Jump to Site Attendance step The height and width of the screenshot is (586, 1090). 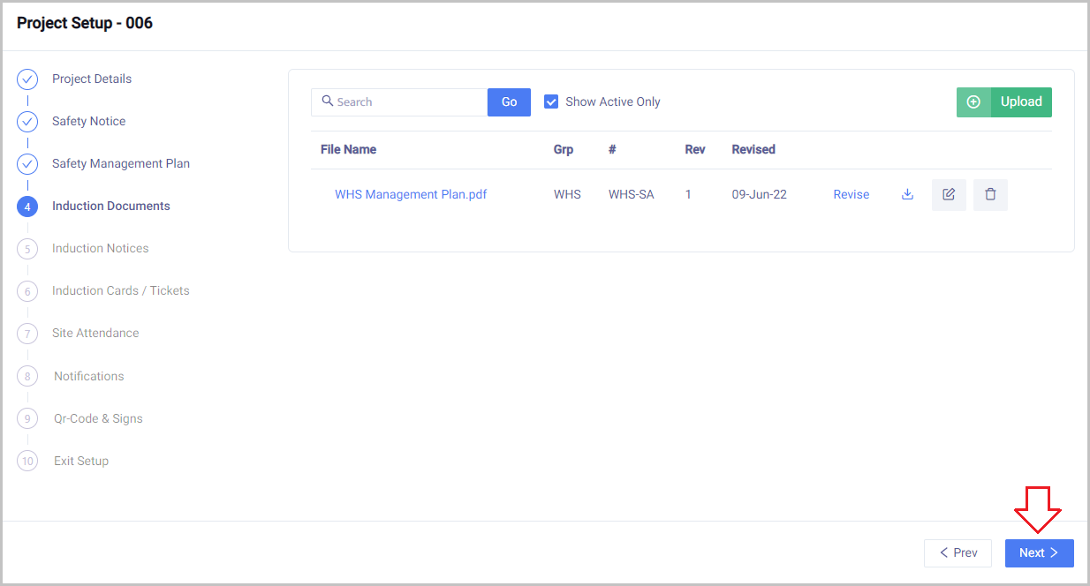(95, 333)
